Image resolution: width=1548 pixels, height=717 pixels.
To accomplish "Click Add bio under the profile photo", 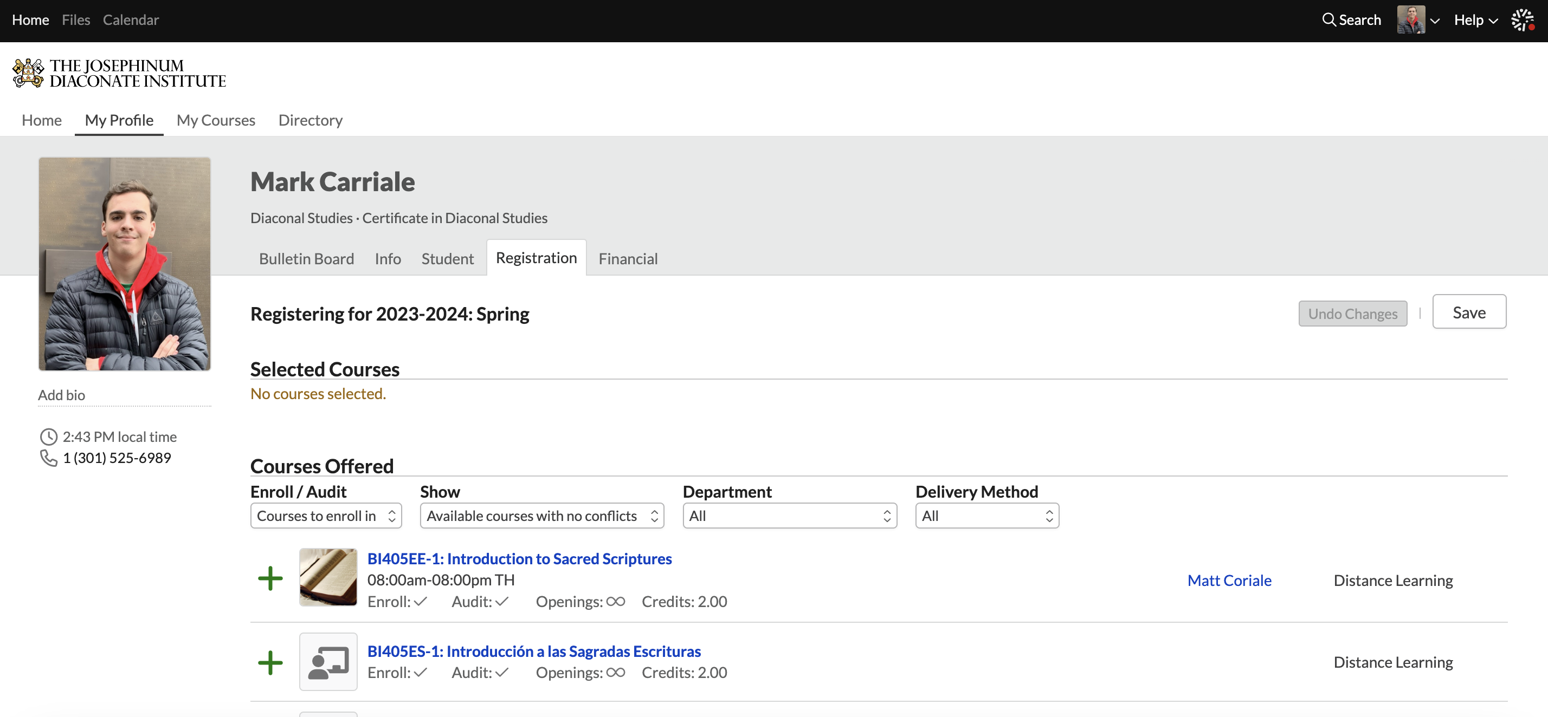I will (61, 395).
